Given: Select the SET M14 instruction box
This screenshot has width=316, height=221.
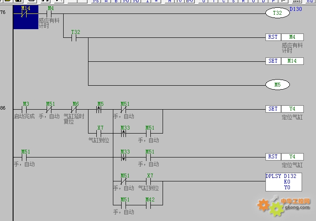Looking at the screenshot, I should point(285,61).
